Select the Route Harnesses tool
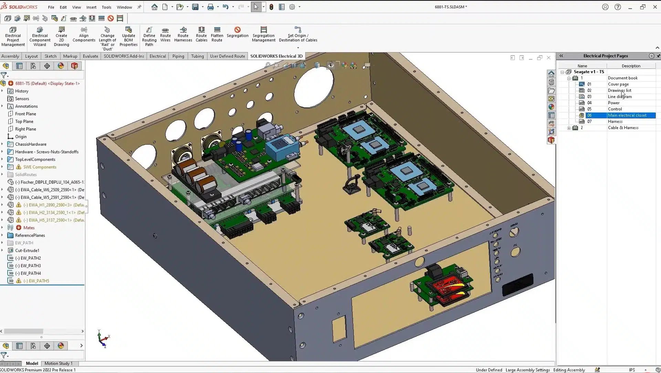661x373 pixels. click(x=183, y=34)
